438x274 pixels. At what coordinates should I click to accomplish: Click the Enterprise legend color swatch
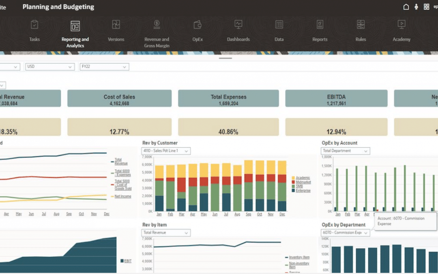click(x=293, y=190)
